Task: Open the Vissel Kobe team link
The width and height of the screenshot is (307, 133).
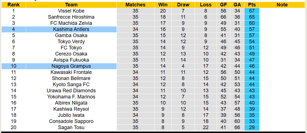Action: (71, 11)
